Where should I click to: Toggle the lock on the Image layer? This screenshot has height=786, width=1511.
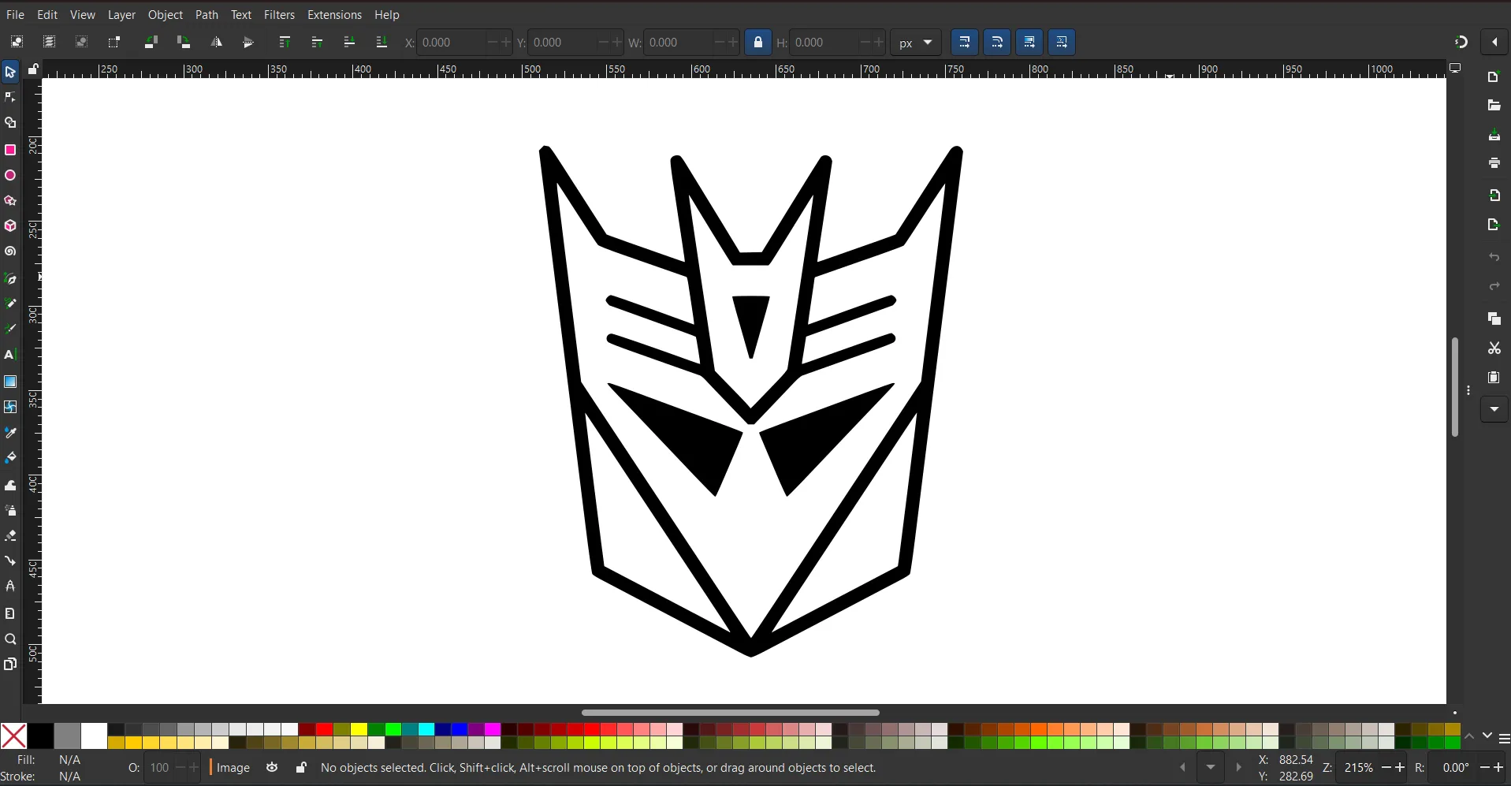301,768
